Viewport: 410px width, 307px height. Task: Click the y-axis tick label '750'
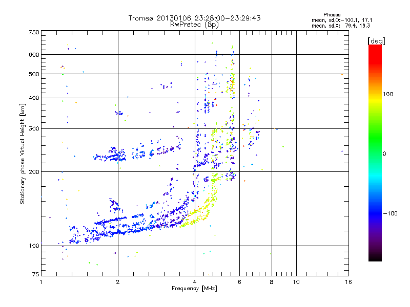[x=34, y=32]
